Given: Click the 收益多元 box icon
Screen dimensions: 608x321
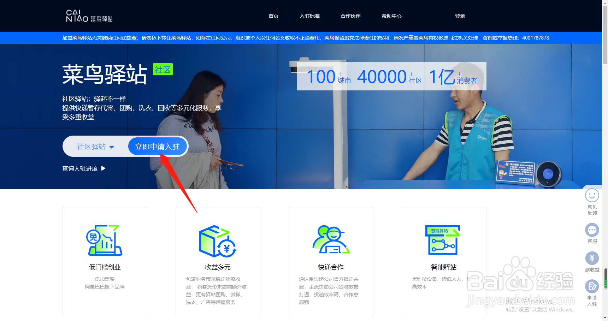Looking at the screenshot, I should coord(218,241).
